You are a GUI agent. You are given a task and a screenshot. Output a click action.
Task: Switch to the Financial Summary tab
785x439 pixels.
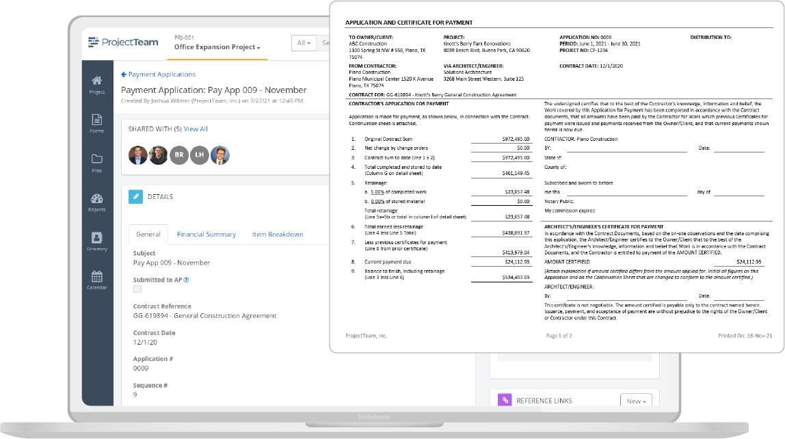[x=206, y=234]
